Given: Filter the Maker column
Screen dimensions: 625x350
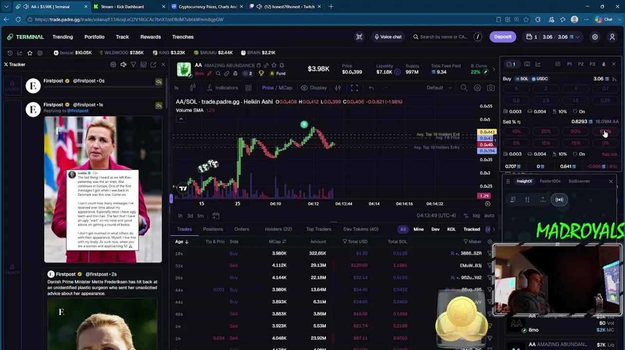Looking at the screenshot, I should pyautogui.click(x=466, y=242).
